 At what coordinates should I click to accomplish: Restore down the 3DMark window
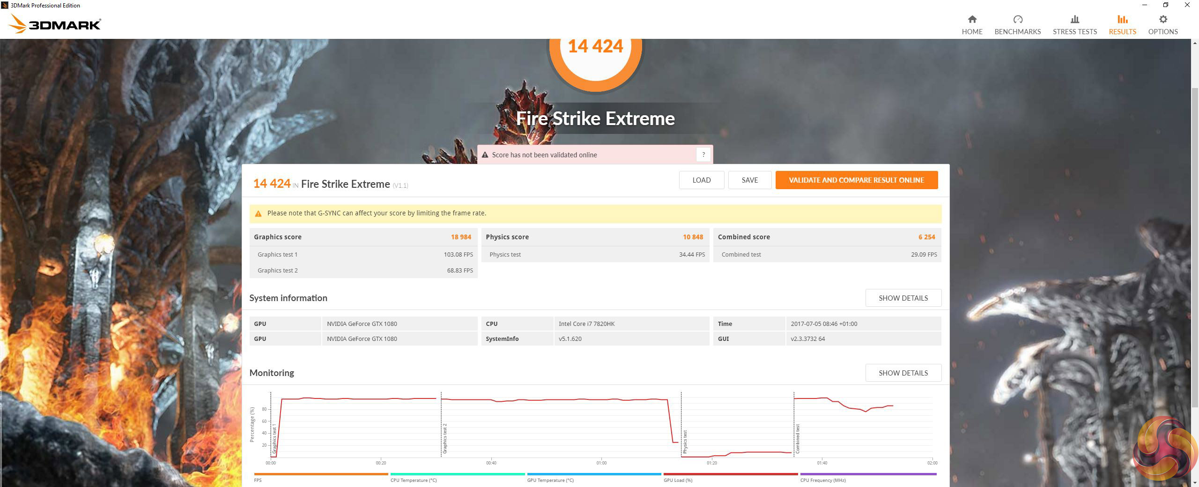[x=1166, y=5]
